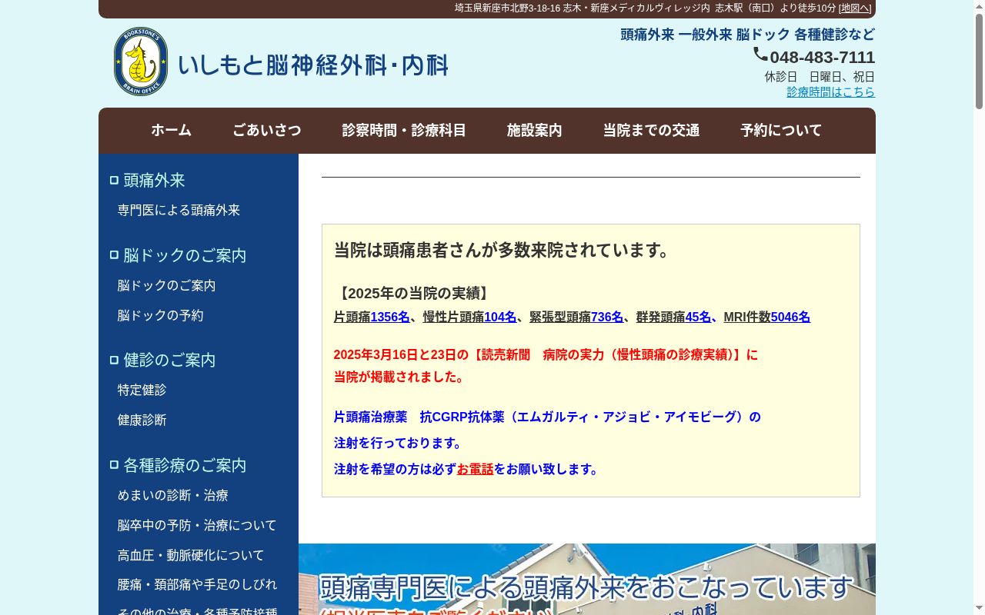
Task: Click the heading 当院は頭痛患者さんが多数来院されています。
Action: [x=505, y=251]
